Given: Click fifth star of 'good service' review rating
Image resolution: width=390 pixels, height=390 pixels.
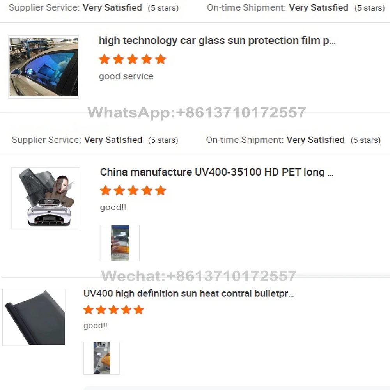Looking at the screenshot, I should click(160, 59).
